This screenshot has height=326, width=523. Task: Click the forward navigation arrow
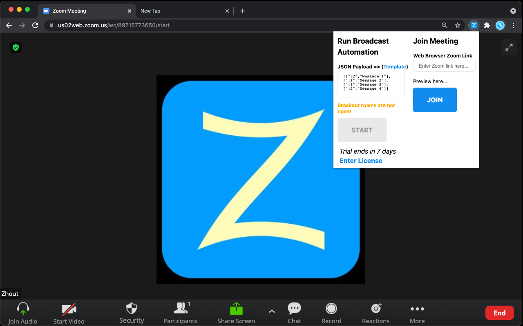22,25
